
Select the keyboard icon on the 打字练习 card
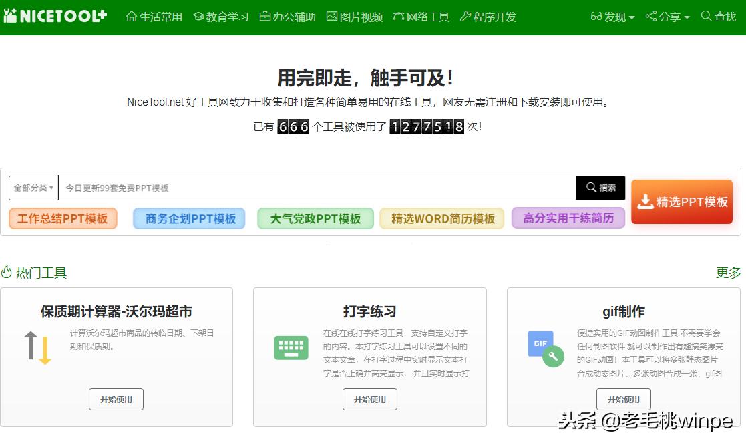[291, 347]
